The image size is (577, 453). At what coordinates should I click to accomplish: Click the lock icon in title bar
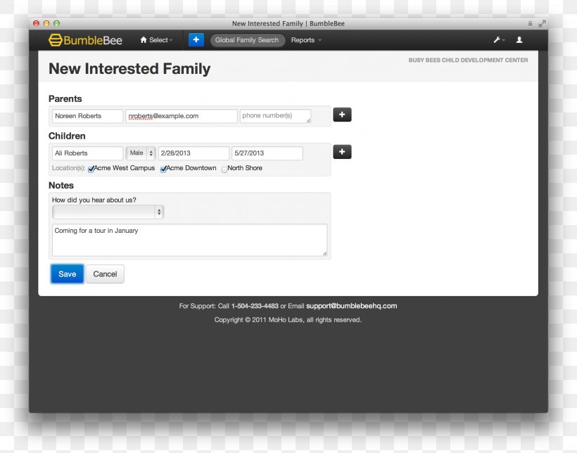click(x=530, y=23)
